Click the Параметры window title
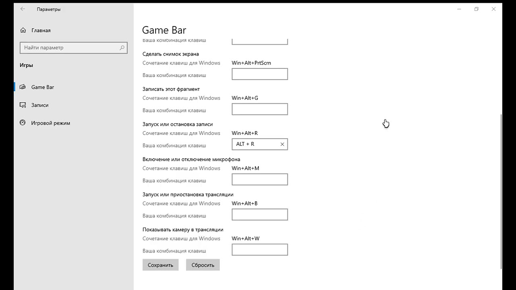The image size is (516, 290). point(49,9)
